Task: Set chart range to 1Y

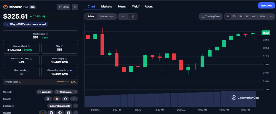Action: (247, 17)
